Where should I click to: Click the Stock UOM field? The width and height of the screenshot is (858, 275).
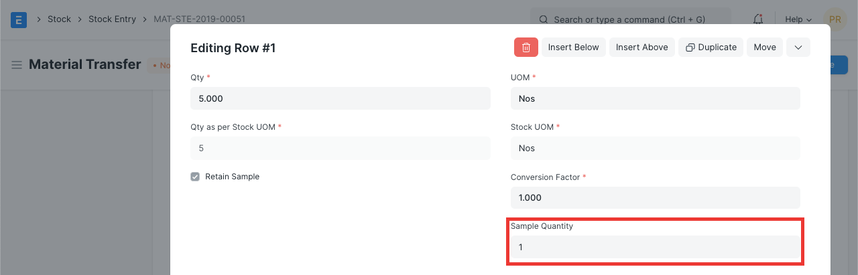click(655, 148)
